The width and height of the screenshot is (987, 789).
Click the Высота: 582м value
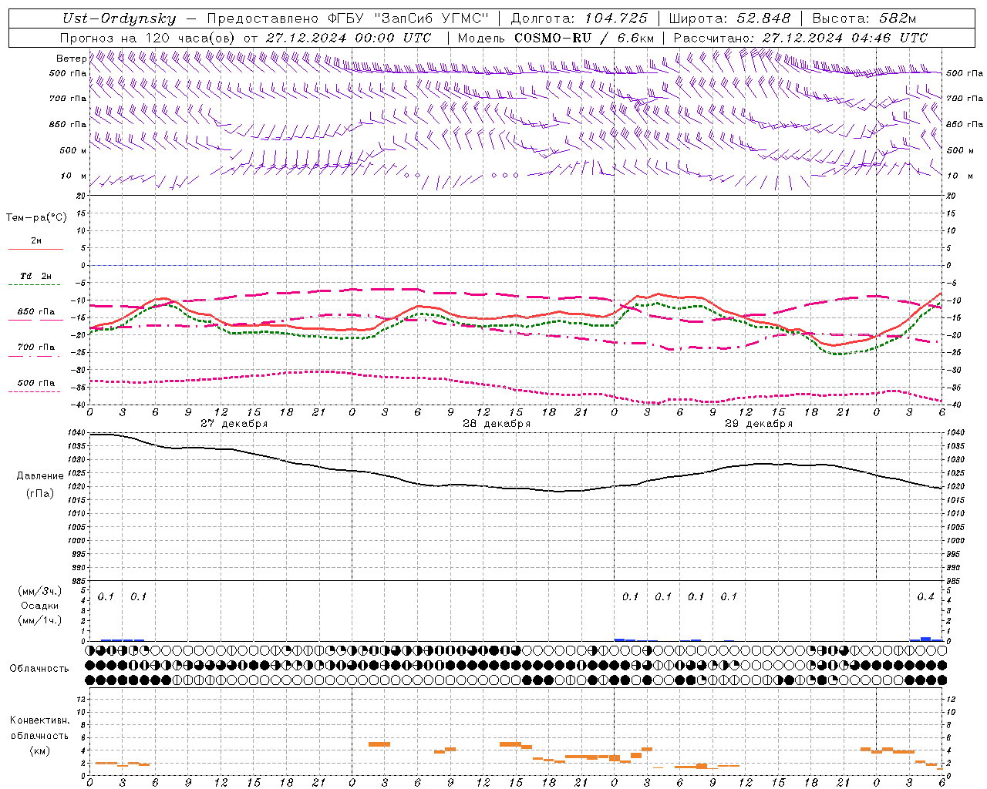pos(864,19)
